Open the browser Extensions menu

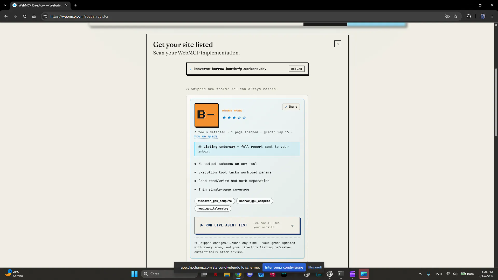469,16
